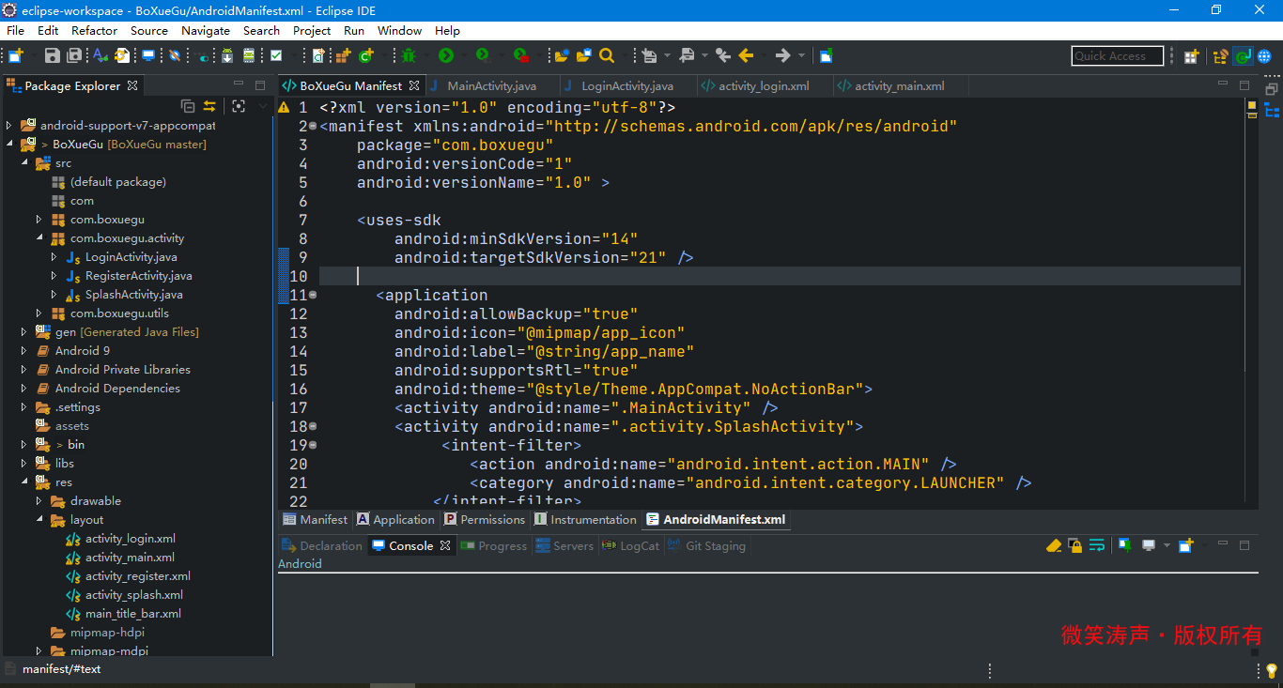Open the File menu
Image resolution: width=1283 pixels, height=688 pixels.
click(x=15, y=30)
